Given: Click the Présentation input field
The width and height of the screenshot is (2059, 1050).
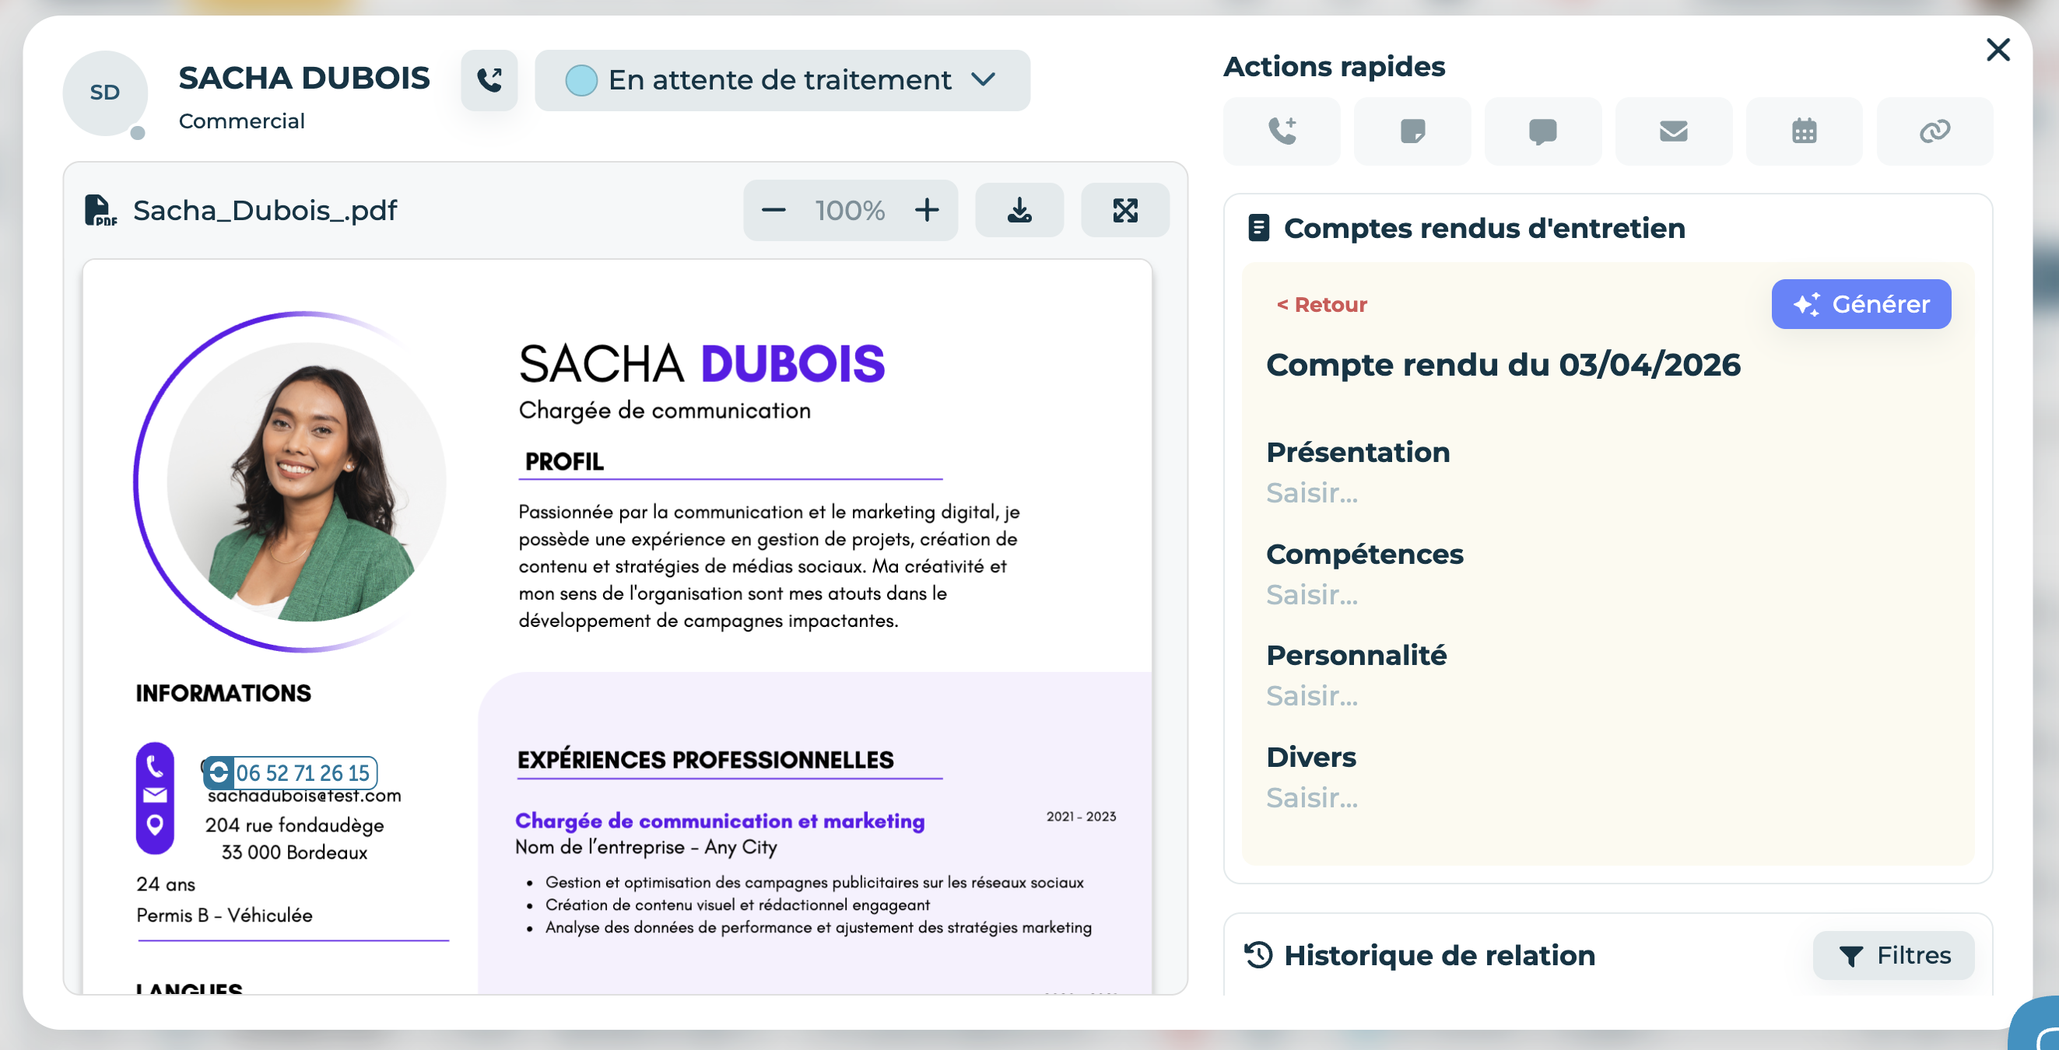Looking at the screenshot, I should (x=1312, y=493).
